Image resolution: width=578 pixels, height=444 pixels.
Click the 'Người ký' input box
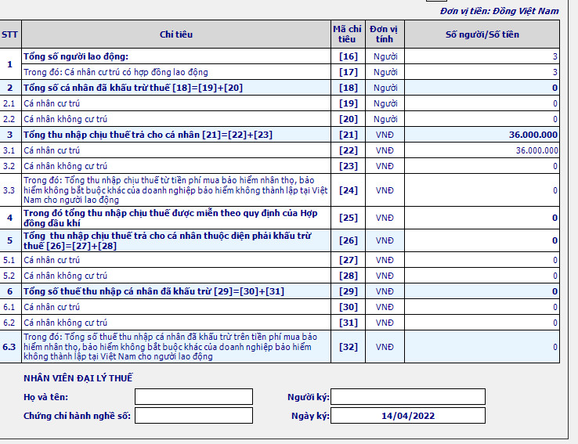tap(408, 397)
